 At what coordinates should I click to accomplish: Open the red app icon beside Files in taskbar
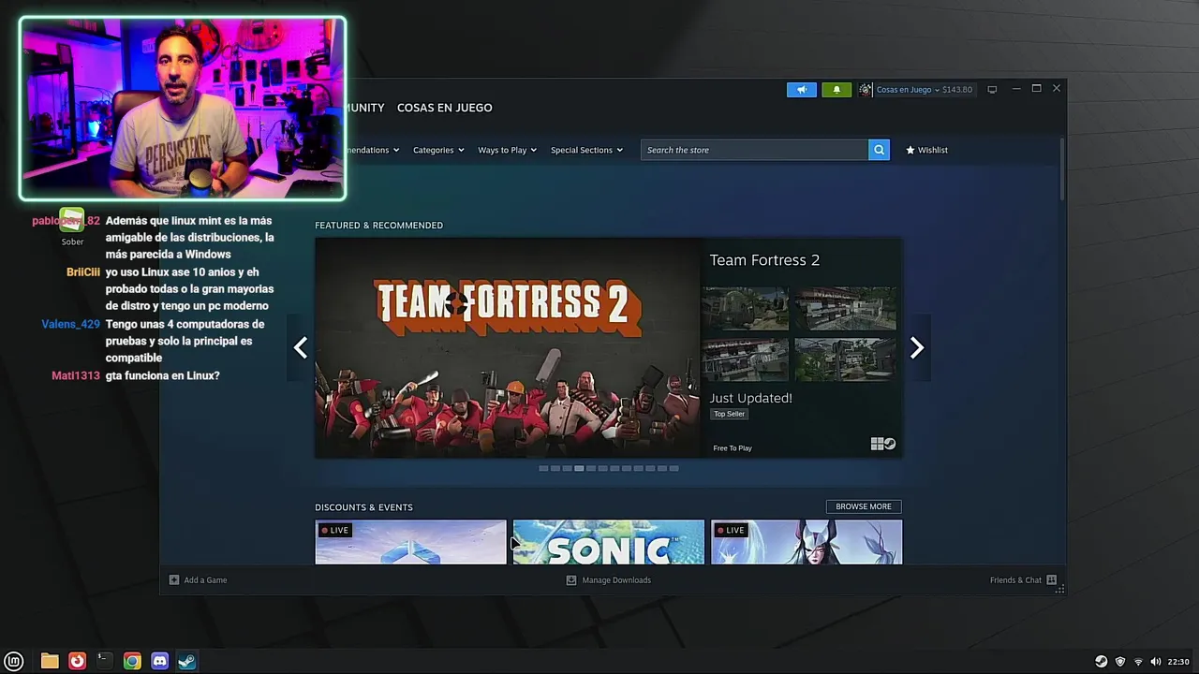(77, 661)
